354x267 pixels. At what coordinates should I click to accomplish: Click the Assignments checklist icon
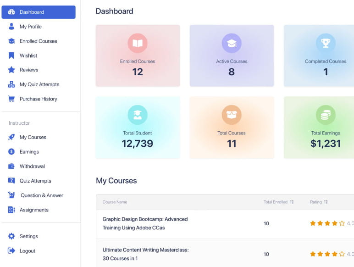[x=11, y=210]
